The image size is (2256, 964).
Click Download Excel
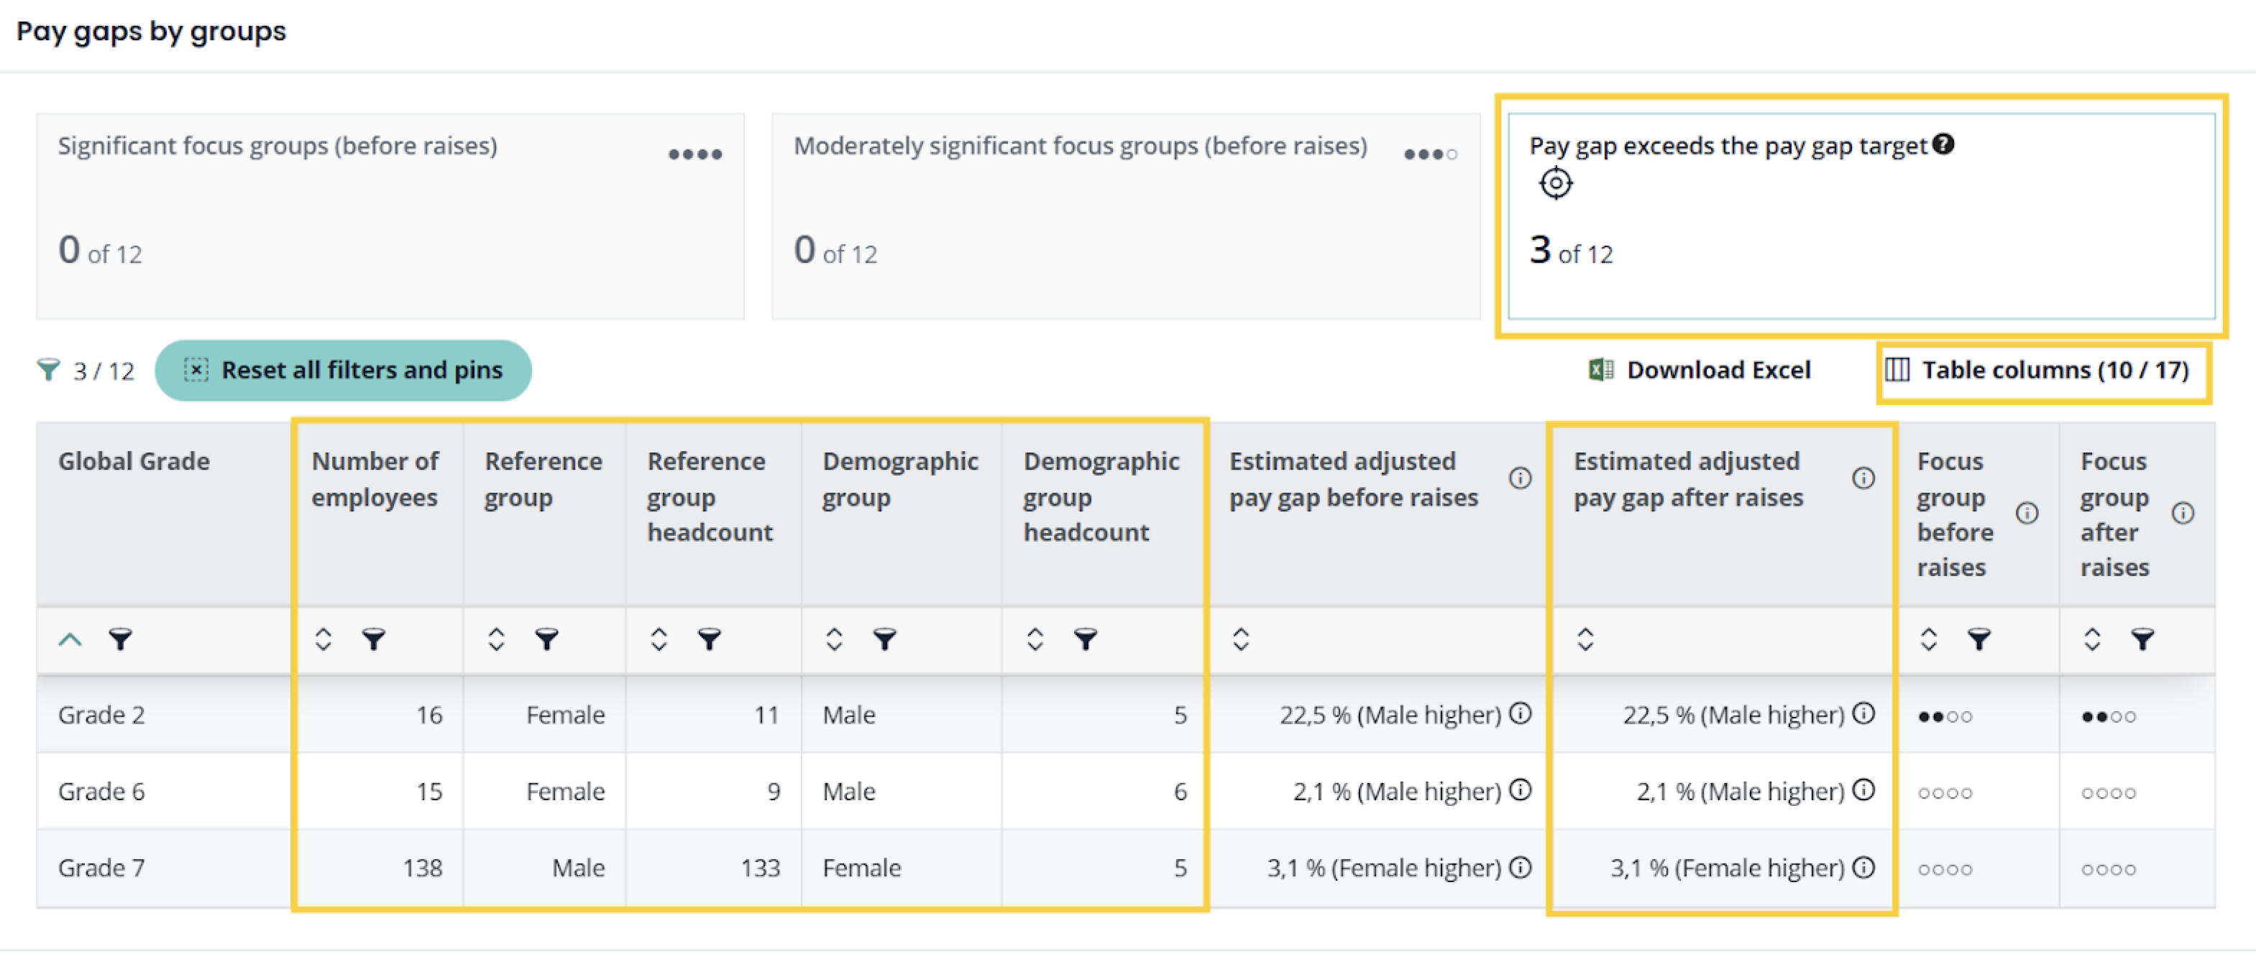(1700, 370)
